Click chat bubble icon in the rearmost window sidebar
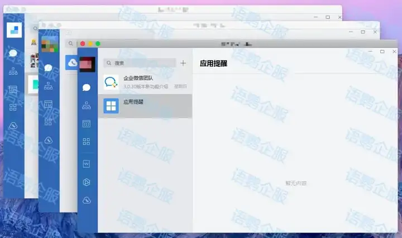 point(13,54)
